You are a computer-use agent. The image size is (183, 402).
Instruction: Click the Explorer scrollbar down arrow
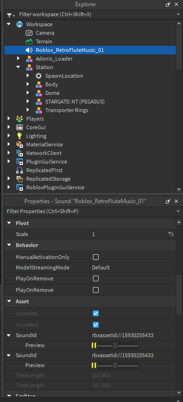coord(179,189)
